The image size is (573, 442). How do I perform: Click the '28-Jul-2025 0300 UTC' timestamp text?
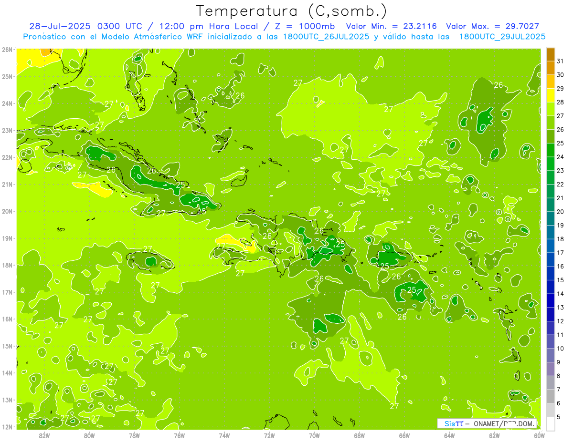point(85,26)
